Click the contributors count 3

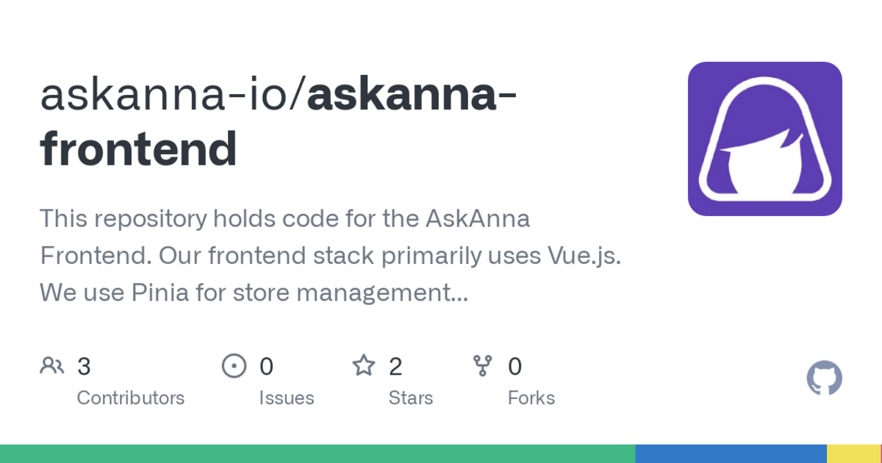[84, 365]
